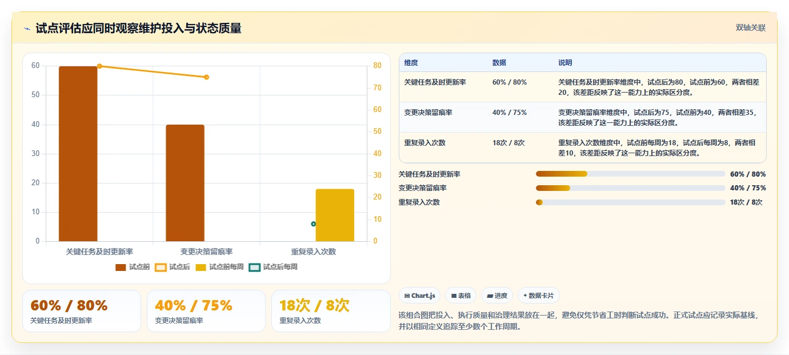789x355 pixels.
Task: Click table data cell 18次 / 8次
Action: [x=508, y=143]
